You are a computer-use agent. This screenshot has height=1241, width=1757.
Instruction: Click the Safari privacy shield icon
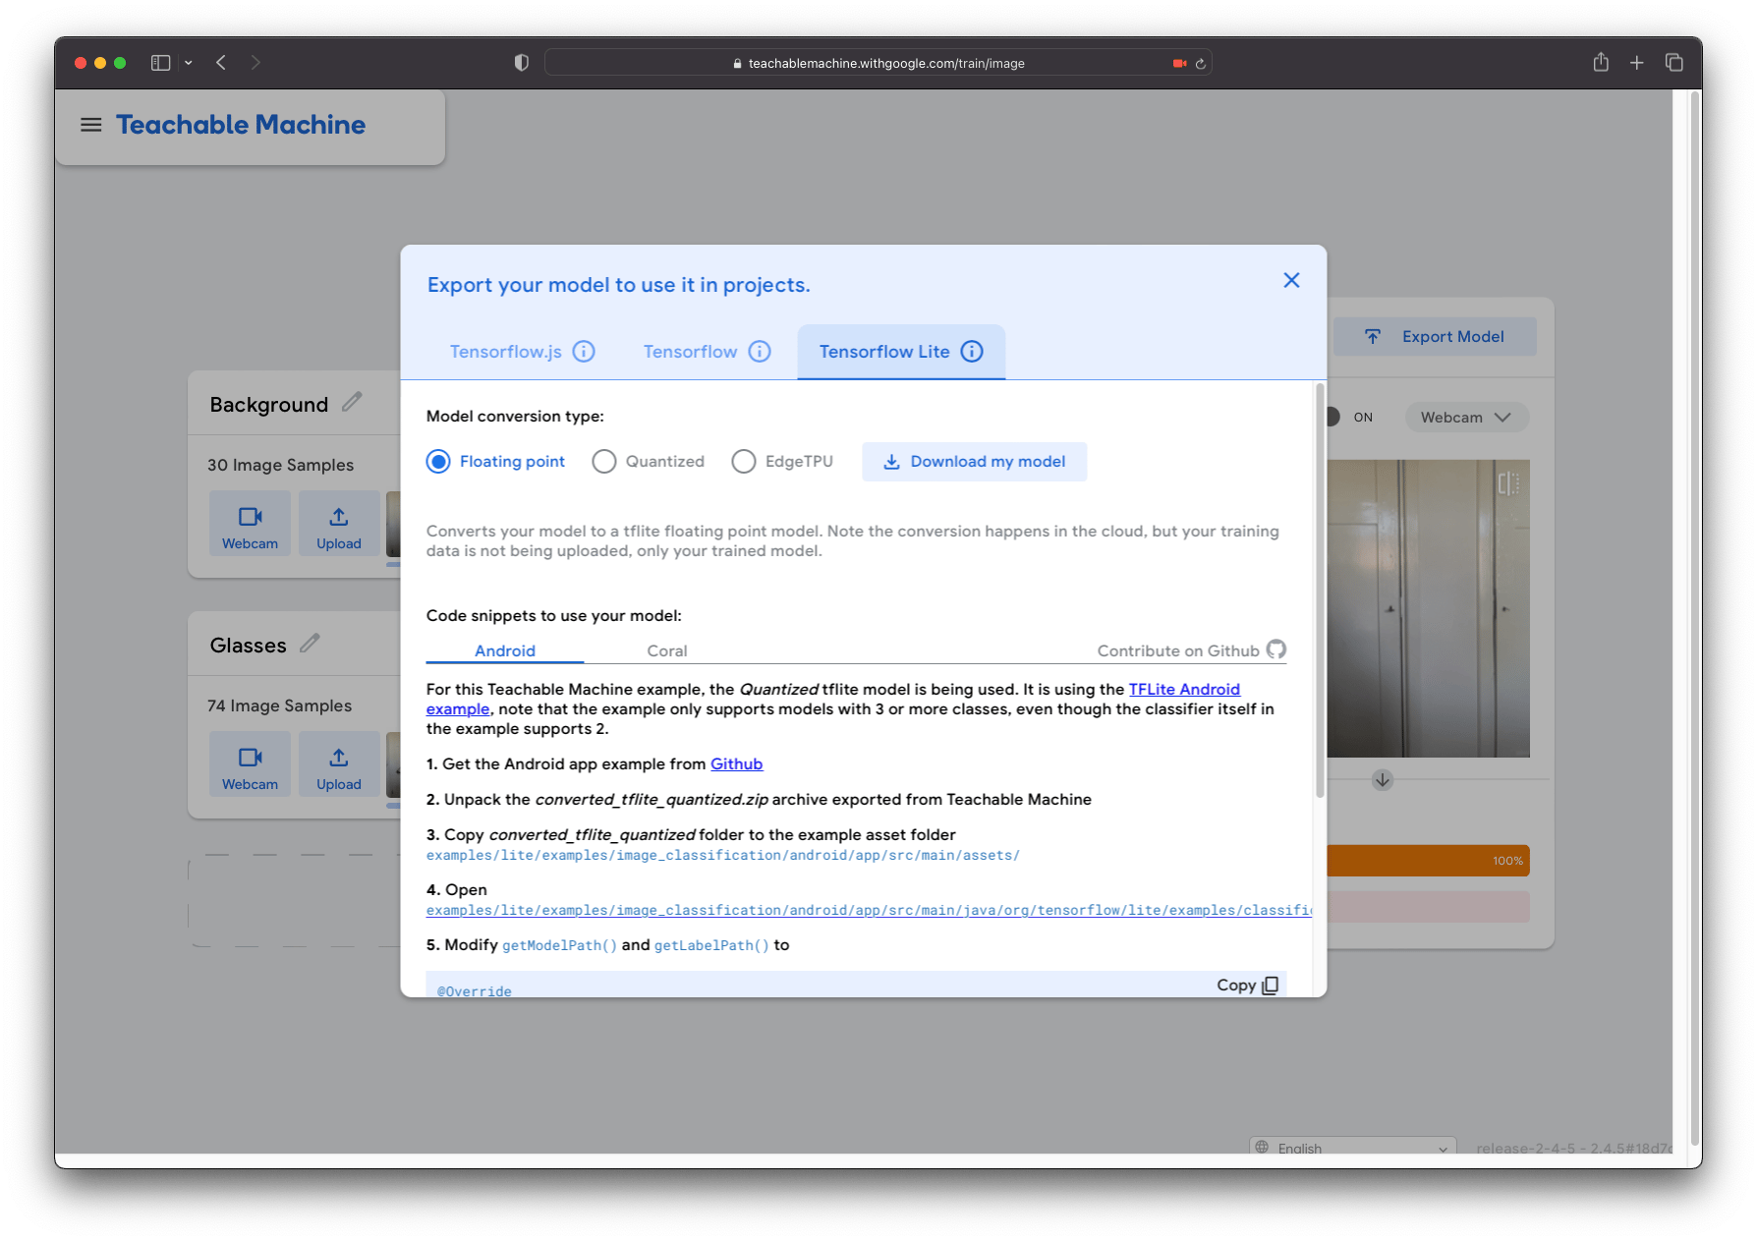tap(522, 63)
